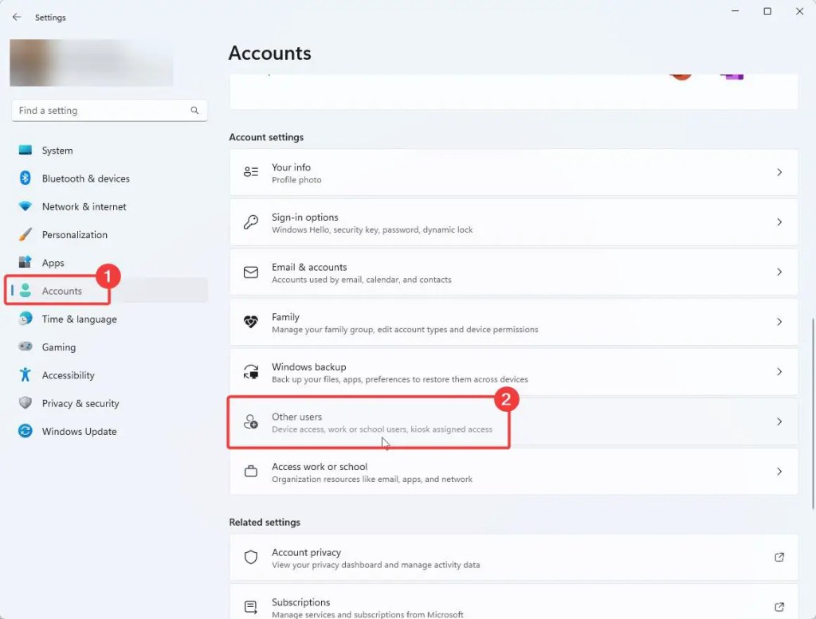Open Sign-in options
Screen dimensions: 816x619
tap(514, 222)
